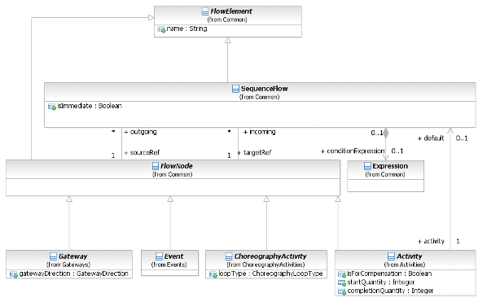This screenshot has width=487, height=302.
Task: Click 'loopType : ChoreographyLoopType' attribute text
Action: point(270,274)
